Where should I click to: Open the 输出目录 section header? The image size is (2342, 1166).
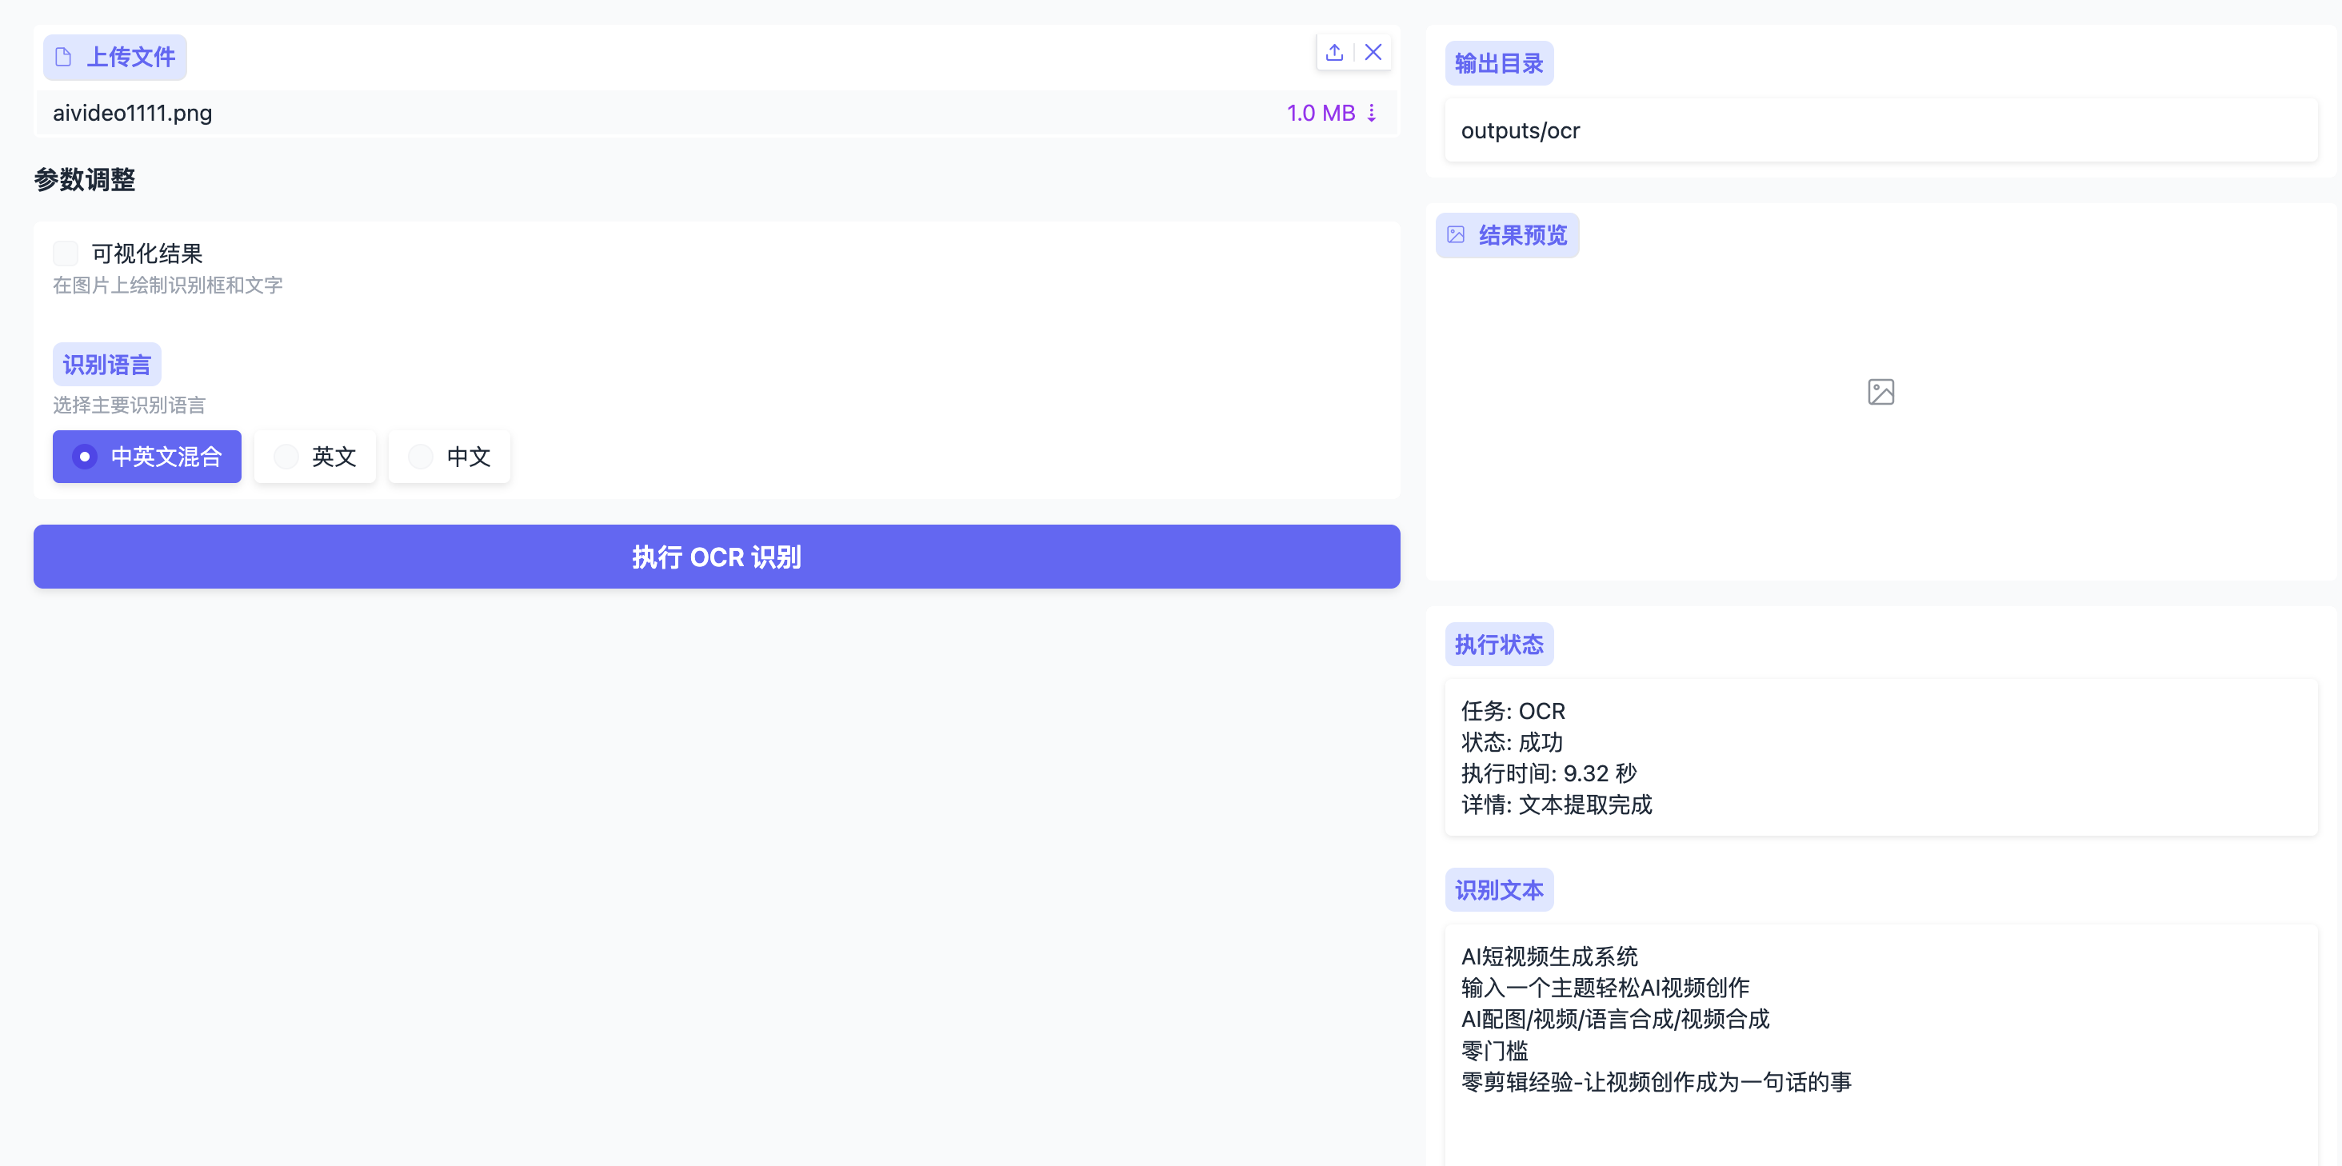(x=1499, y=62)
